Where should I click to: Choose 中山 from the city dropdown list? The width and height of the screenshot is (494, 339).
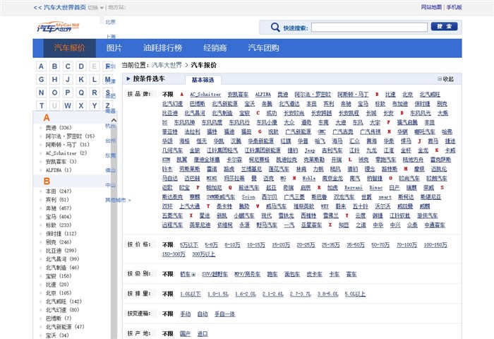110,185
